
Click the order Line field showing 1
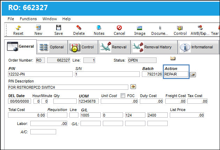89,60
